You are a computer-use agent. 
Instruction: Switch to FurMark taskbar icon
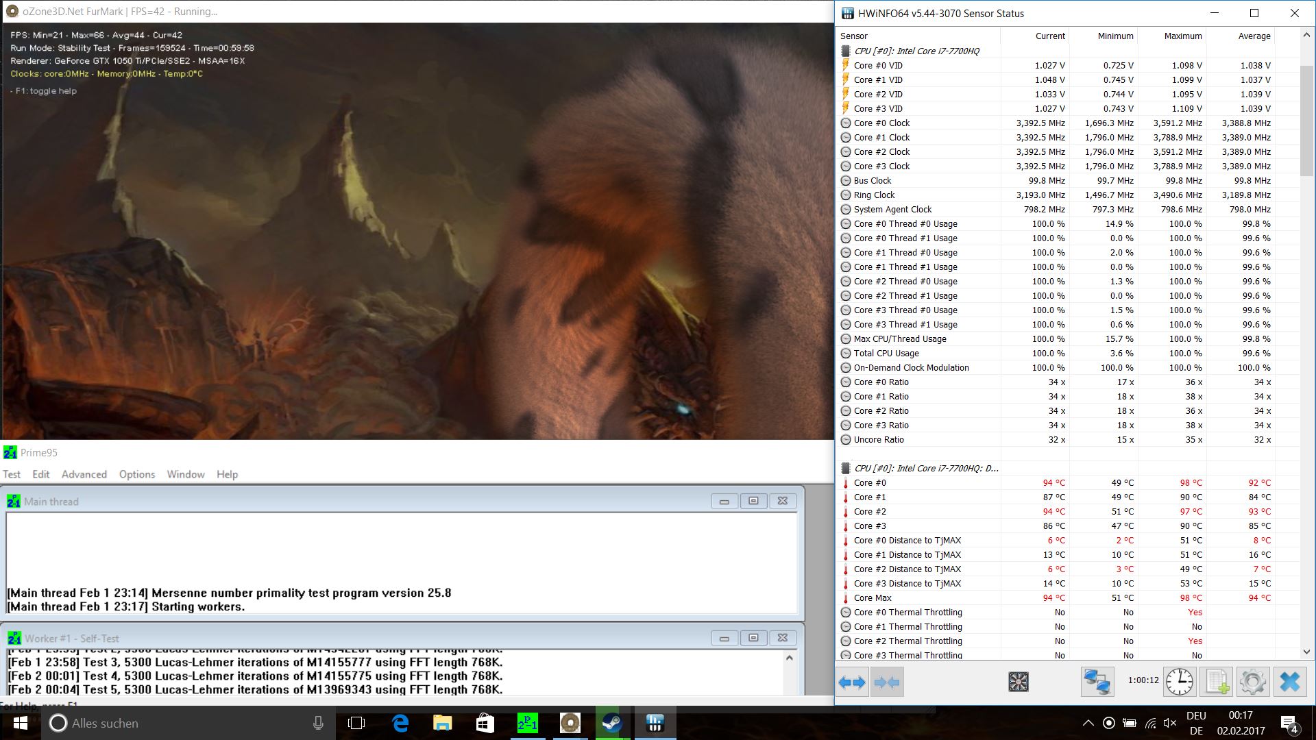(x=570, y=723)
